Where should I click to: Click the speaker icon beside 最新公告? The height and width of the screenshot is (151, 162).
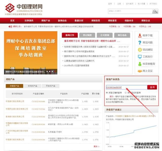coord(10,27)
